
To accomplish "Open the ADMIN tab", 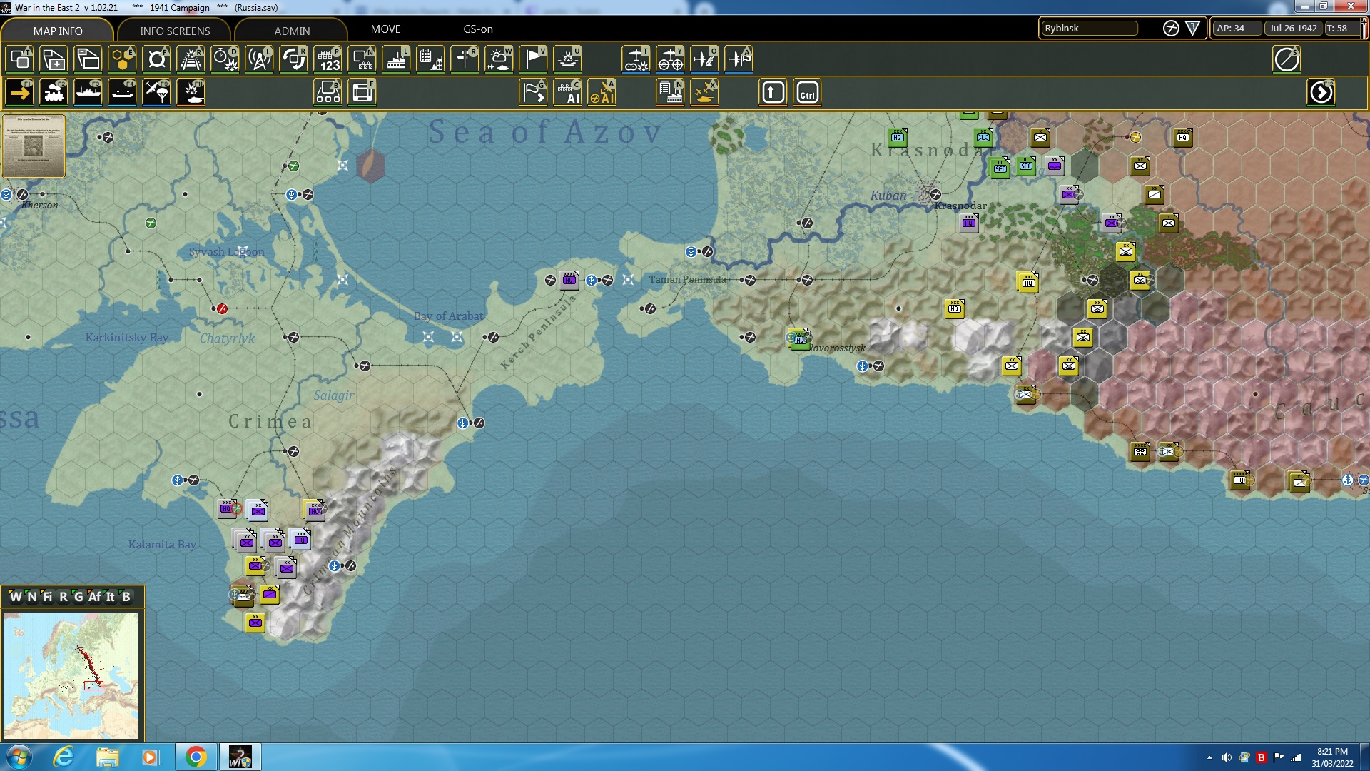I will point(292,31).
